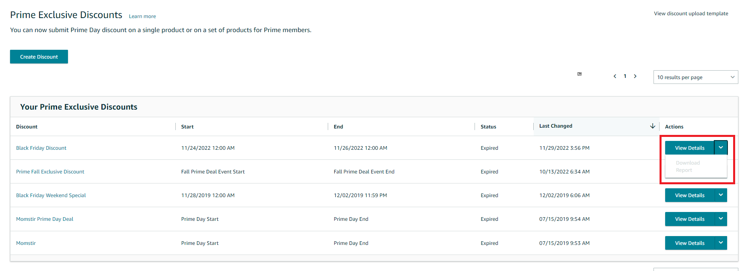Open the Learn more link
This screenshot has height=271, width=746.
(x=142, y=16)
